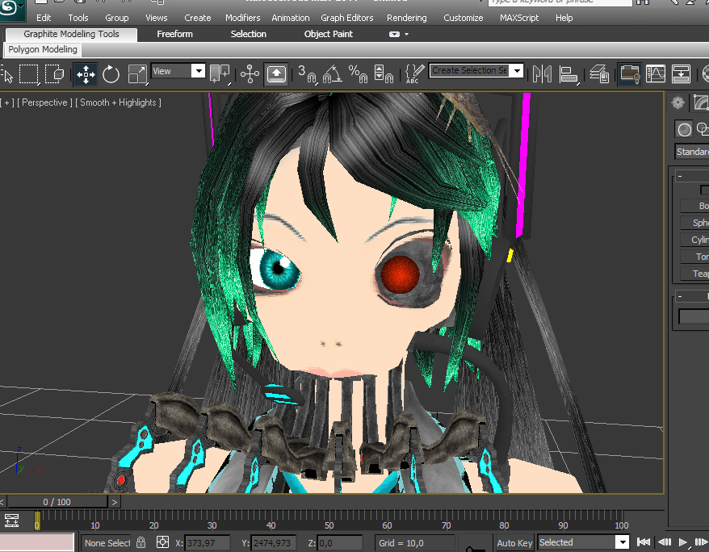Open the Perspective viewport view menu
Image resolution: width=709 pixels, height=552 pixels.
pyautogui.click(x=44, y=102)
